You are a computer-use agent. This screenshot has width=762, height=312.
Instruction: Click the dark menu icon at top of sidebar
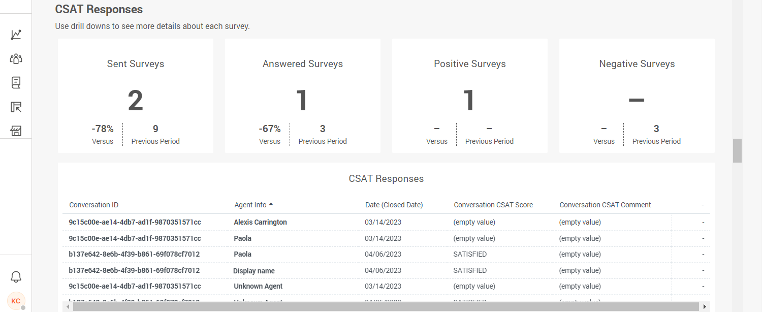(16, 7)
